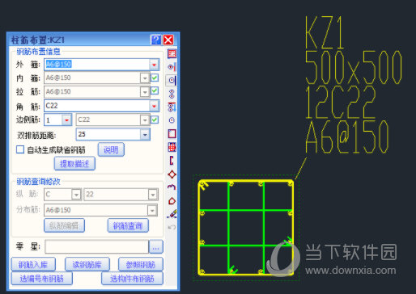
Task: Open the 边侧筋 count dropdown showing 1
Action: [x=66, y=120]
